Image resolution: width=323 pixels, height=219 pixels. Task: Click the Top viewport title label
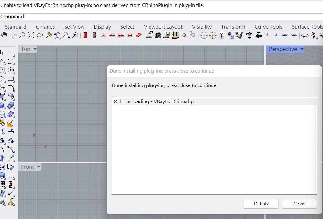click(25, 49)
